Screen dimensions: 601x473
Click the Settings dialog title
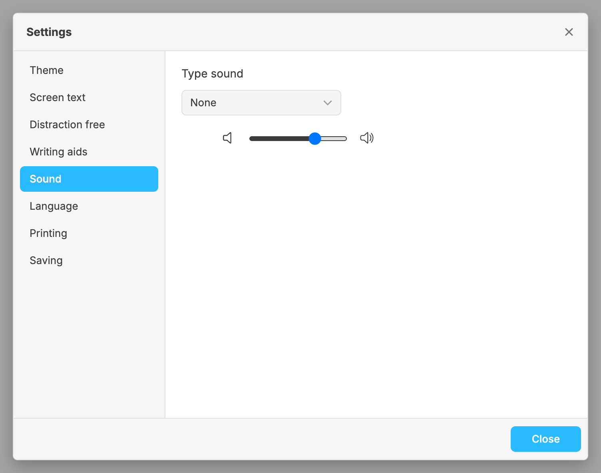click(x=49, y=32)
